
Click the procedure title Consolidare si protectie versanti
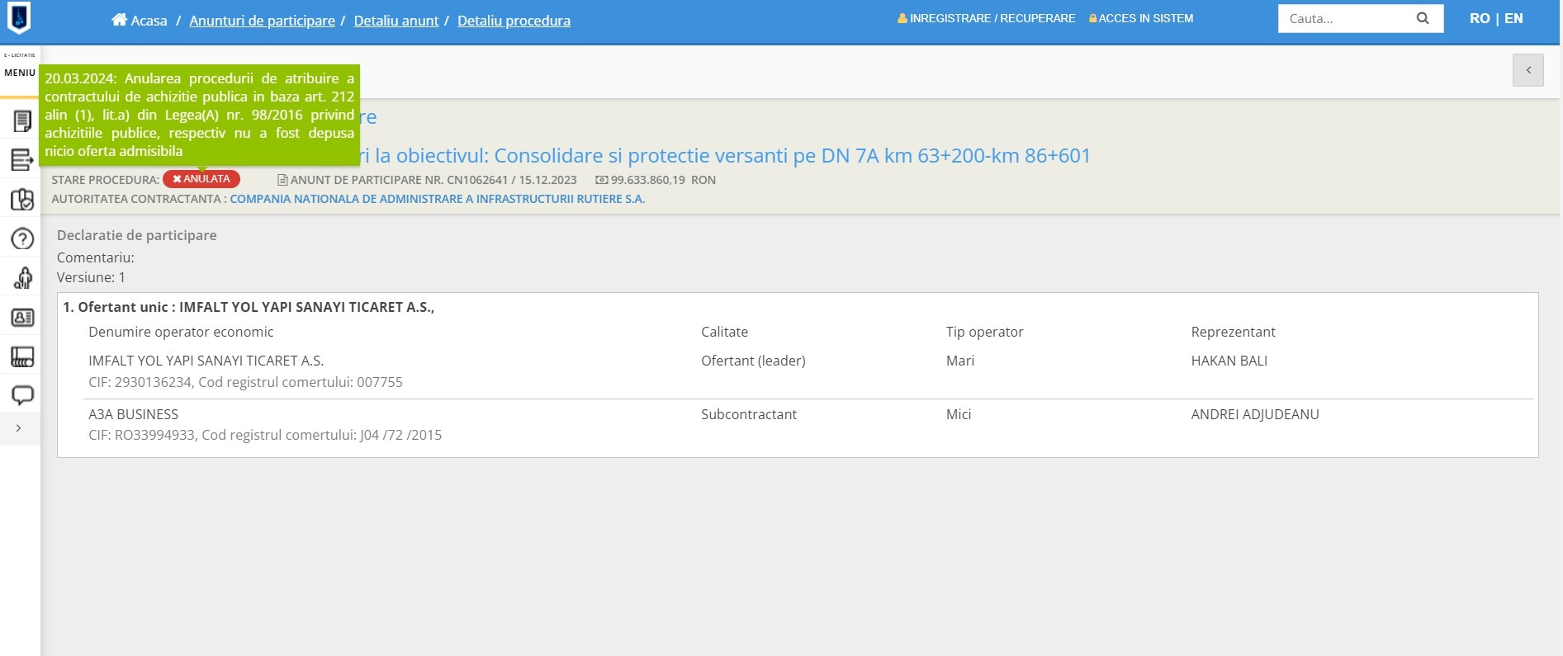[726, 156]
